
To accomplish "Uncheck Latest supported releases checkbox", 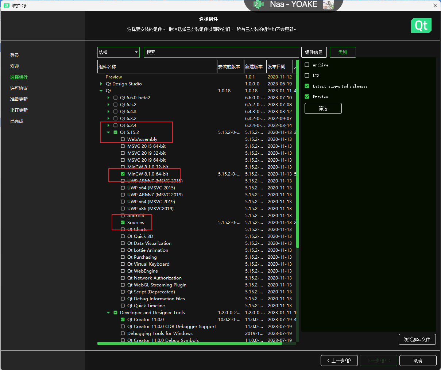I will [307, 86].
